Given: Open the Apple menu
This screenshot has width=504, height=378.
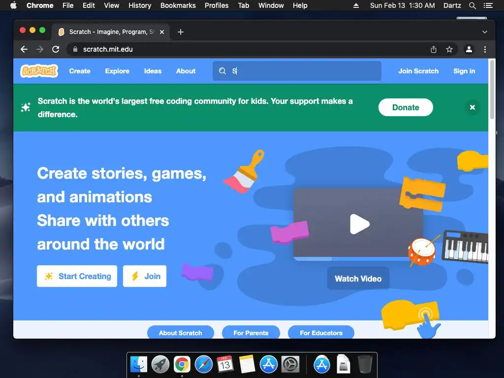Looking at the screenshot, I should 13,5.
